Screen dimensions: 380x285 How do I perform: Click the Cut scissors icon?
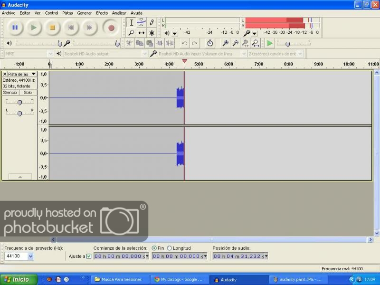[129, 43]
